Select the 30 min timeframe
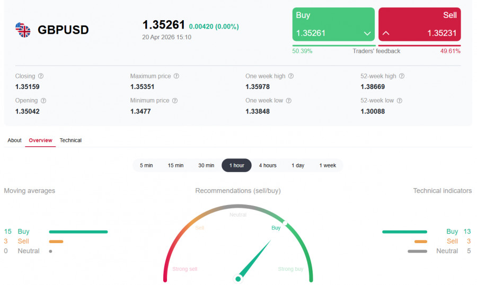 tap(206, 165)
